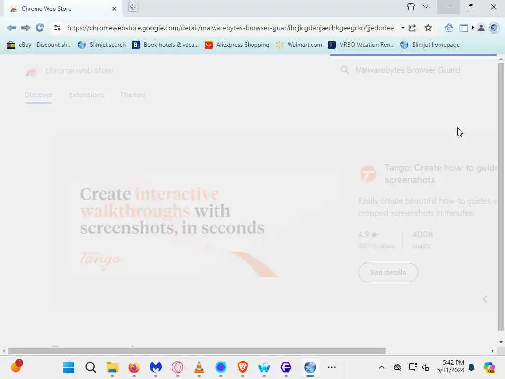Open the user profile icon
The height and width of the screenshot is (379, 505).
481,28
